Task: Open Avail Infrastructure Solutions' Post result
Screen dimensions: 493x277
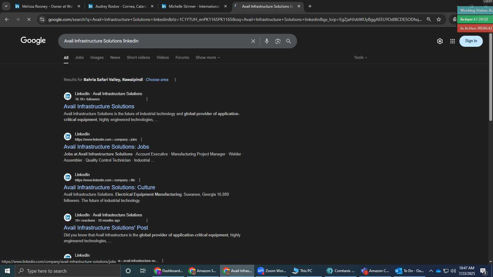Action: pyautogui.click(x=106, y=228)
